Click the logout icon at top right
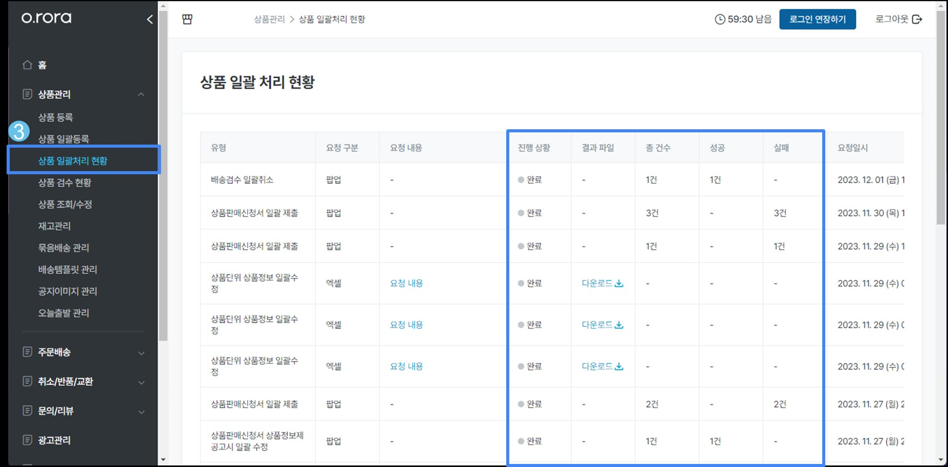This screenshot has width=948, height=467. (917, 19)
